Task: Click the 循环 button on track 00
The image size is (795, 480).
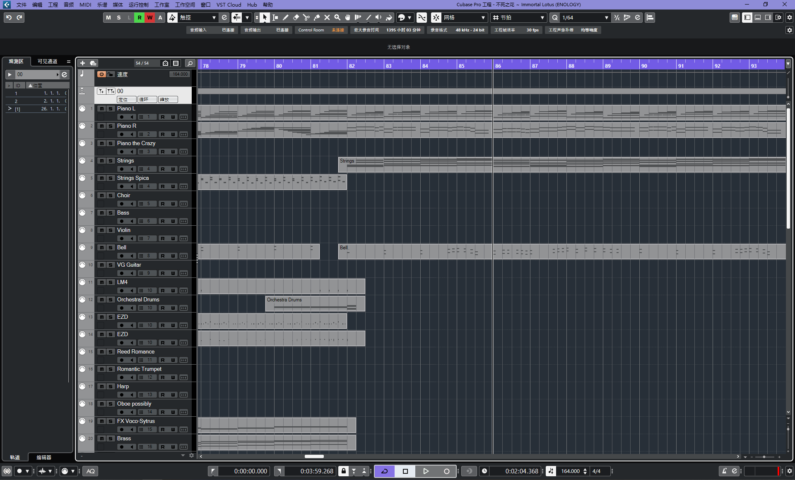Action: tap(147, 99)
